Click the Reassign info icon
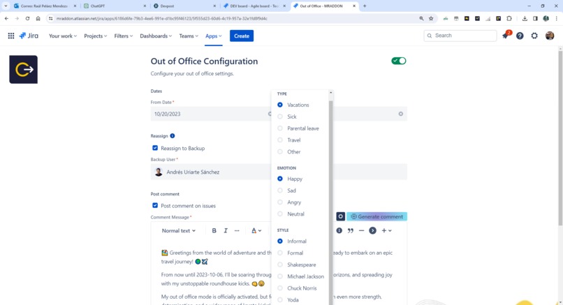Image resolution: width=563 pixels, height=305 pixels. (x=173, y=135)
